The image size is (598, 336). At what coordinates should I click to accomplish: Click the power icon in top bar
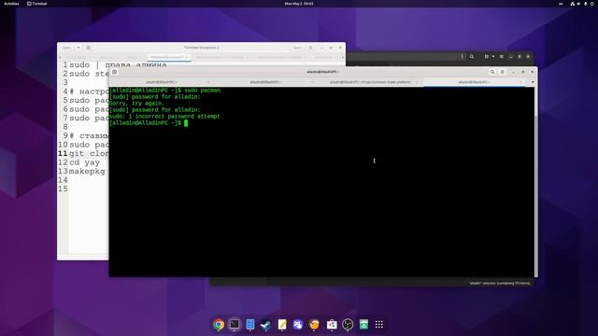click(x=591, y=4)
